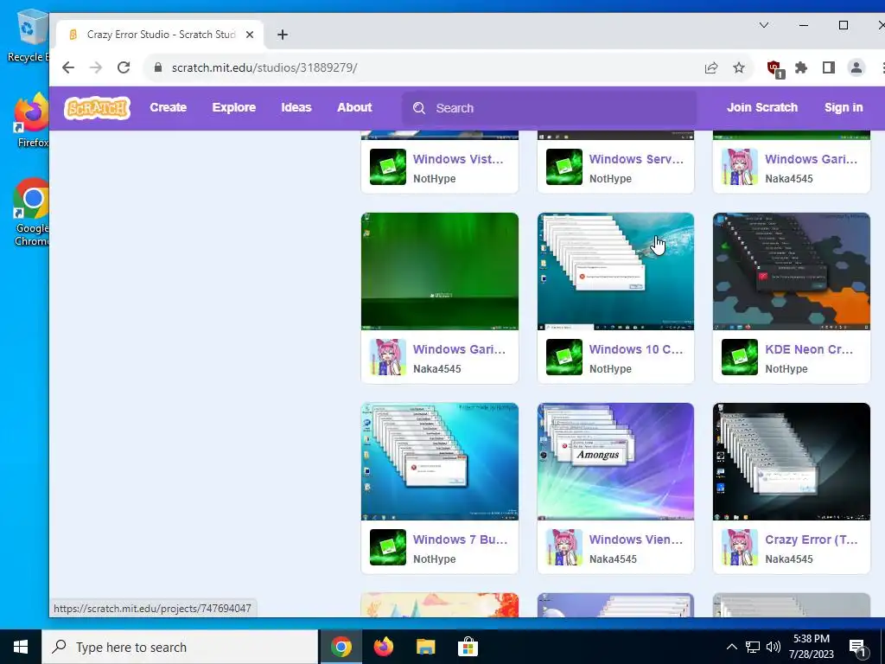Click the Scratch logo
This screenshot has width=885, height=664.
(x=97, y=107)
